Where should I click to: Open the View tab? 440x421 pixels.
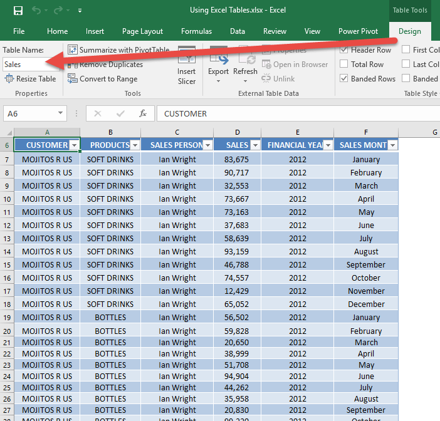[312, 31]
